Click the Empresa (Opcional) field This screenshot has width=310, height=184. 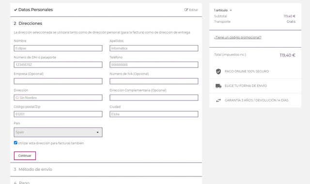click(58, 81)
